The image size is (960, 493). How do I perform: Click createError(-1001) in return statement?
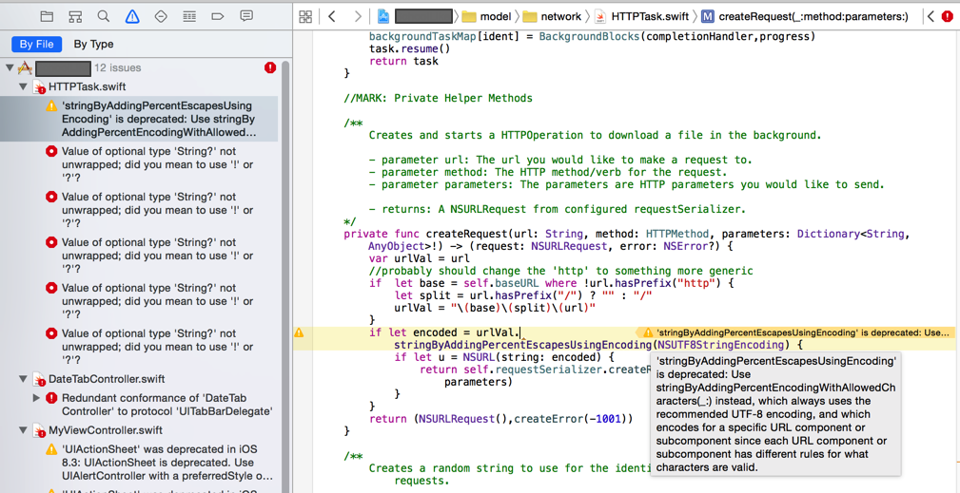572,419
